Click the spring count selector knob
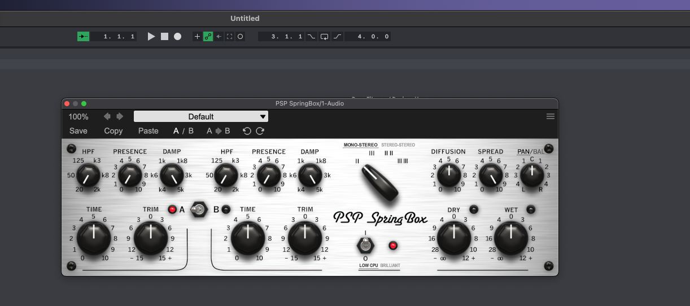 click(381, 182)
